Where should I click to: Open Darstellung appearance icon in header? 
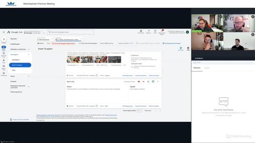pos(141,31)
